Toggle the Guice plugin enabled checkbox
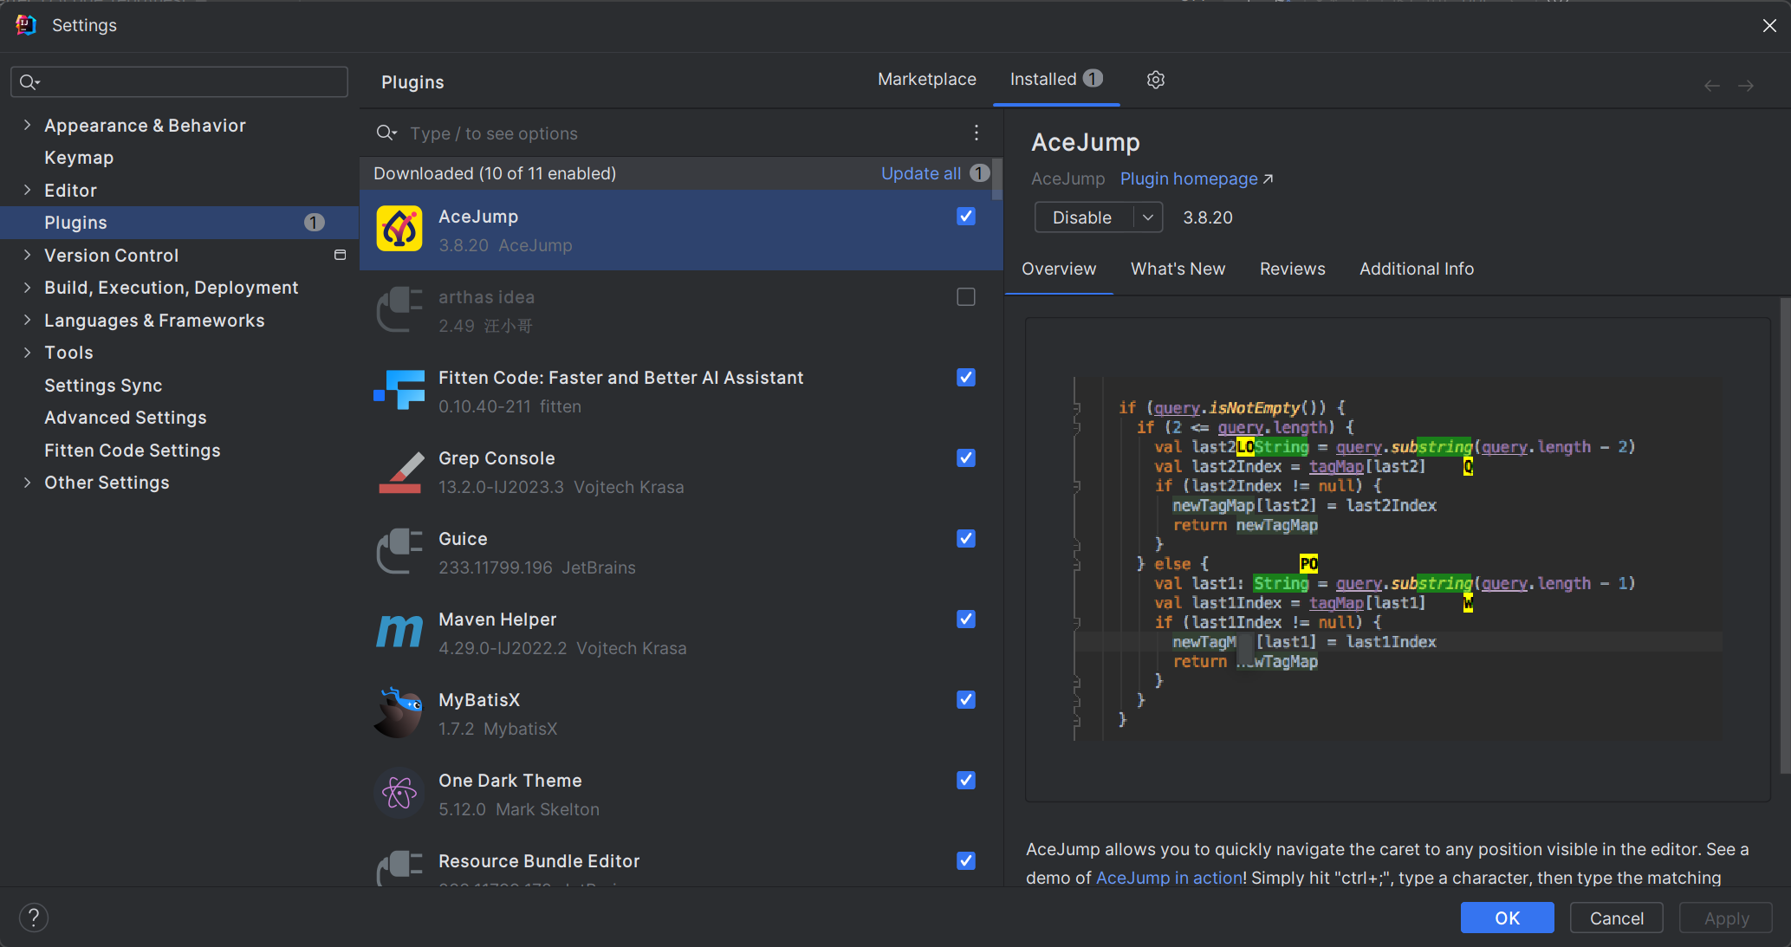Viewport: 1791px width, 947px height. (967, 539)
